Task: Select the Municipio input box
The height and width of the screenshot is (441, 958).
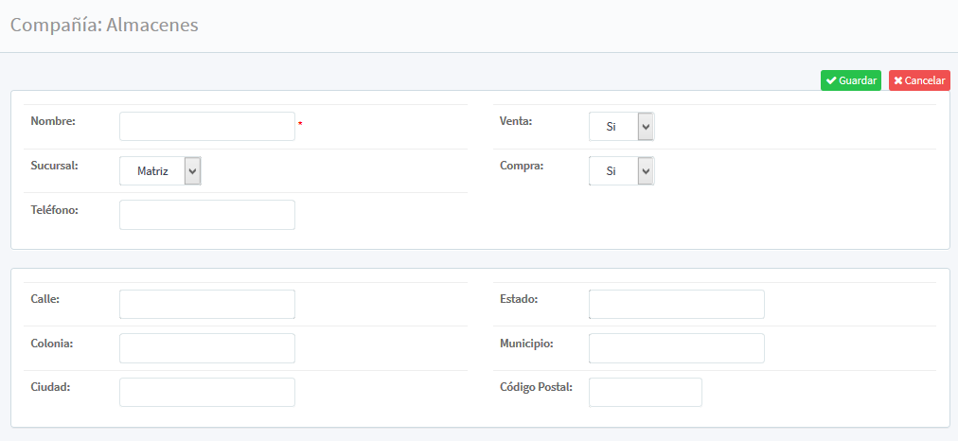Action: (676, 348)
